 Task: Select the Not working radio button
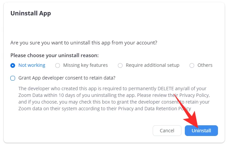click(13, 65)
